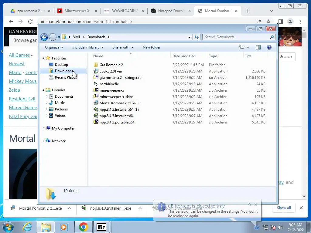311x233 pixels.
Task: Select the Gta Romania 2 folder icon
Action: (96, 65)
